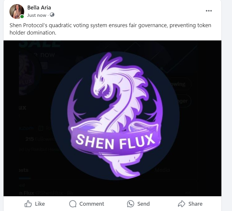Click the Like label text
232x211 pixels.
40,204
